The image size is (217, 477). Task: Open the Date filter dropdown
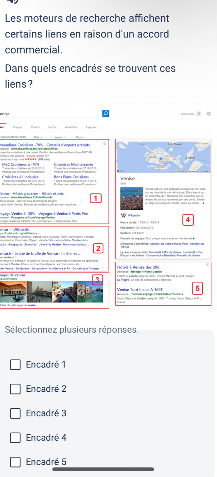[x=38, y=137]
